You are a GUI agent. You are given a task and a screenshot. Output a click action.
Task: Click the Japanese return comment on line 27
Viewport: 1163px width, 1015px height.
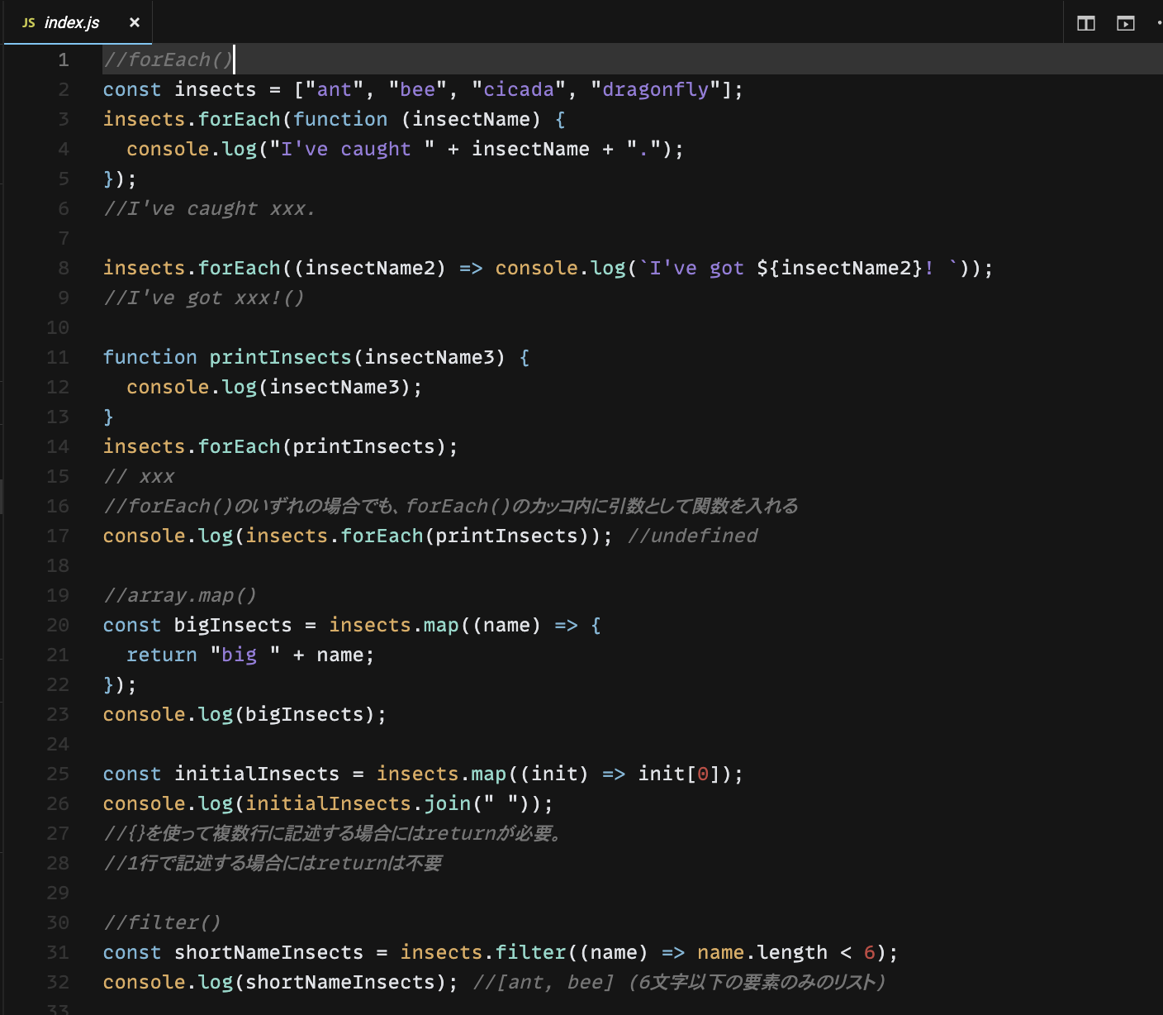(334, 833)
